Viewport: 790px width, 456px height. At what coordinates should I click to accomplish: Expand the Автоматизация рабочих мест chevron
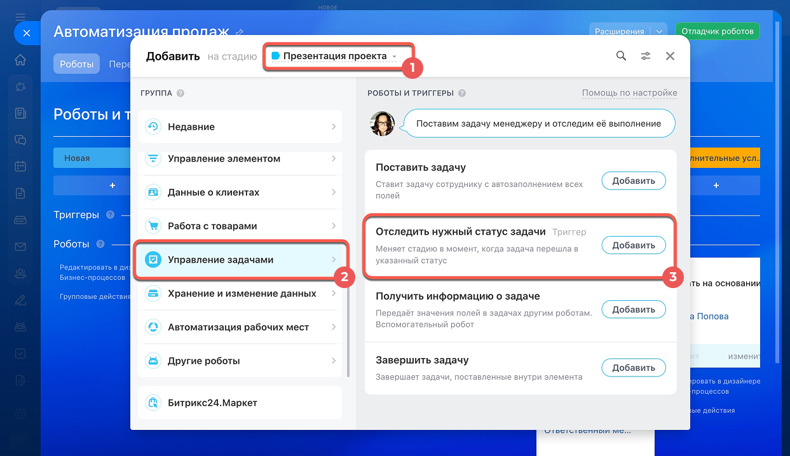pyautogui.click(x=334, y=327)
